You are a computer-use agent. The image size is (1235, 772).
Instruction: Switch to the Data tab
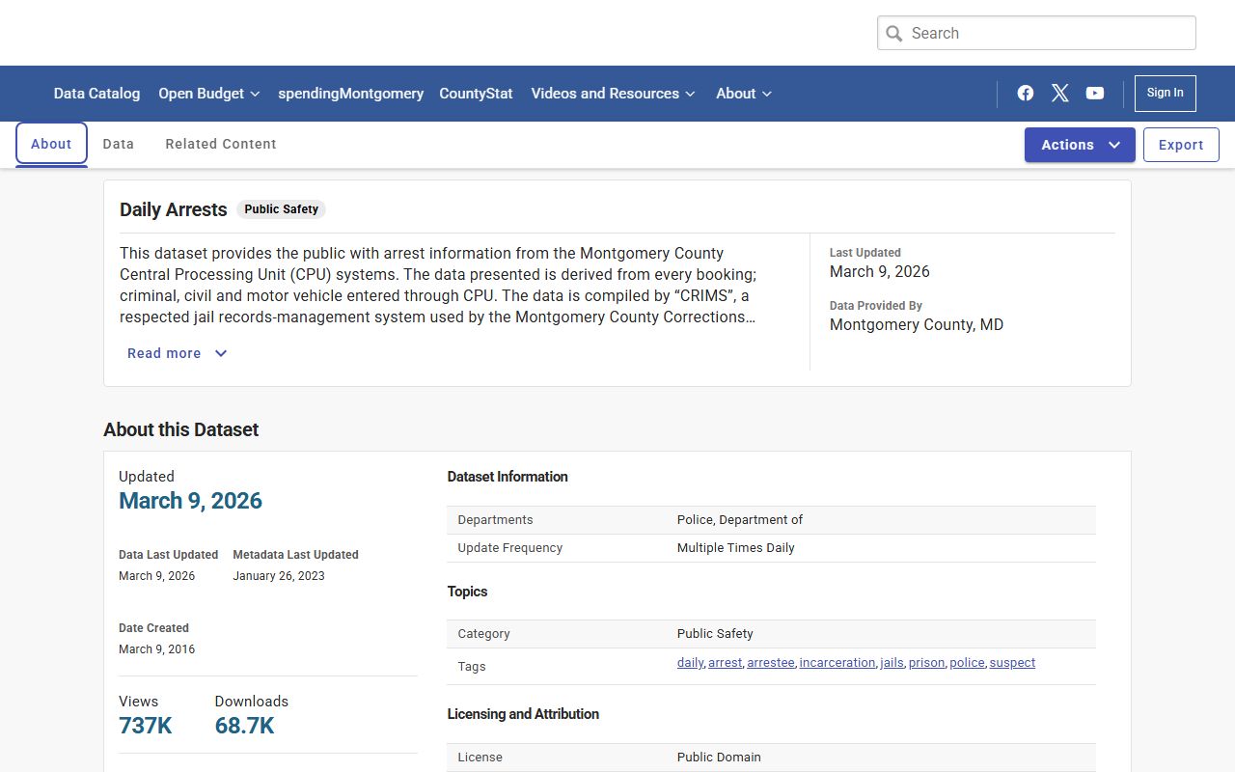118,144
